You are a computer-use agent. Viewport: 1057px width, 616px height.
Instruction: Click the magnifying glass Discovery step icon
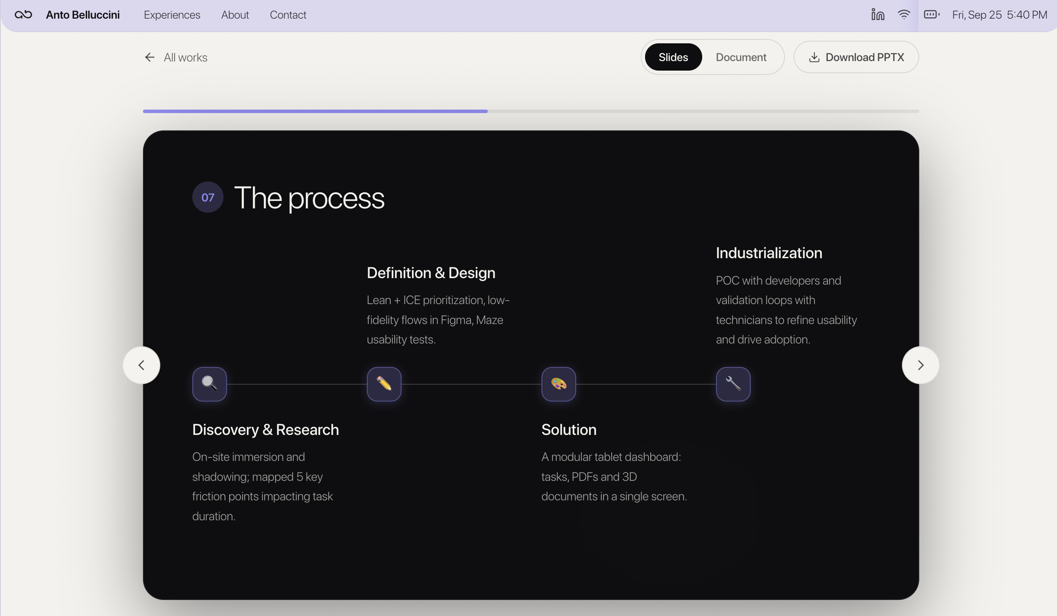210,384
